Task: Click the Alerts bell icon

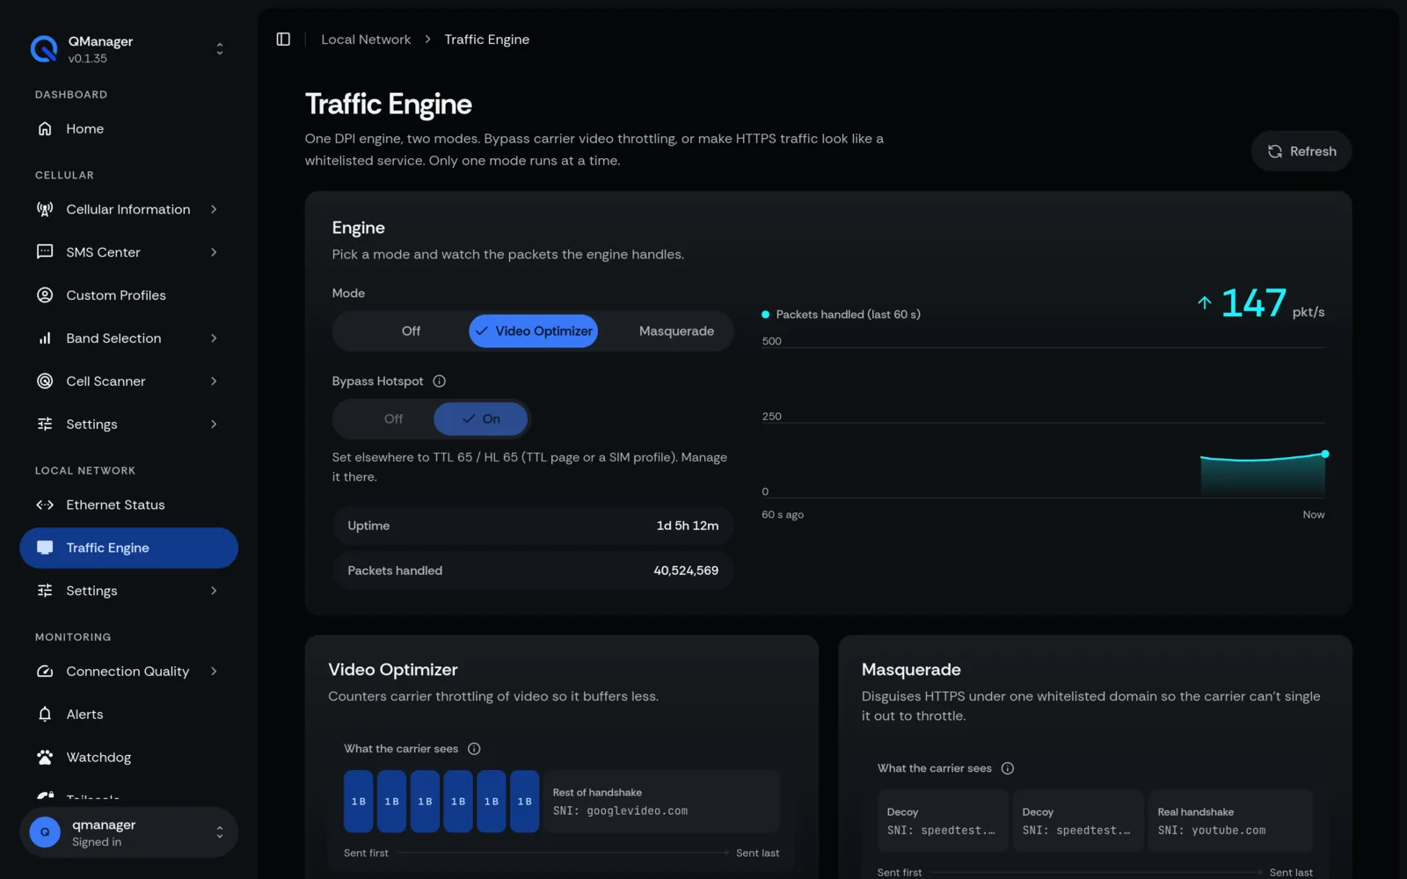Action: click(x=45, y=715)
